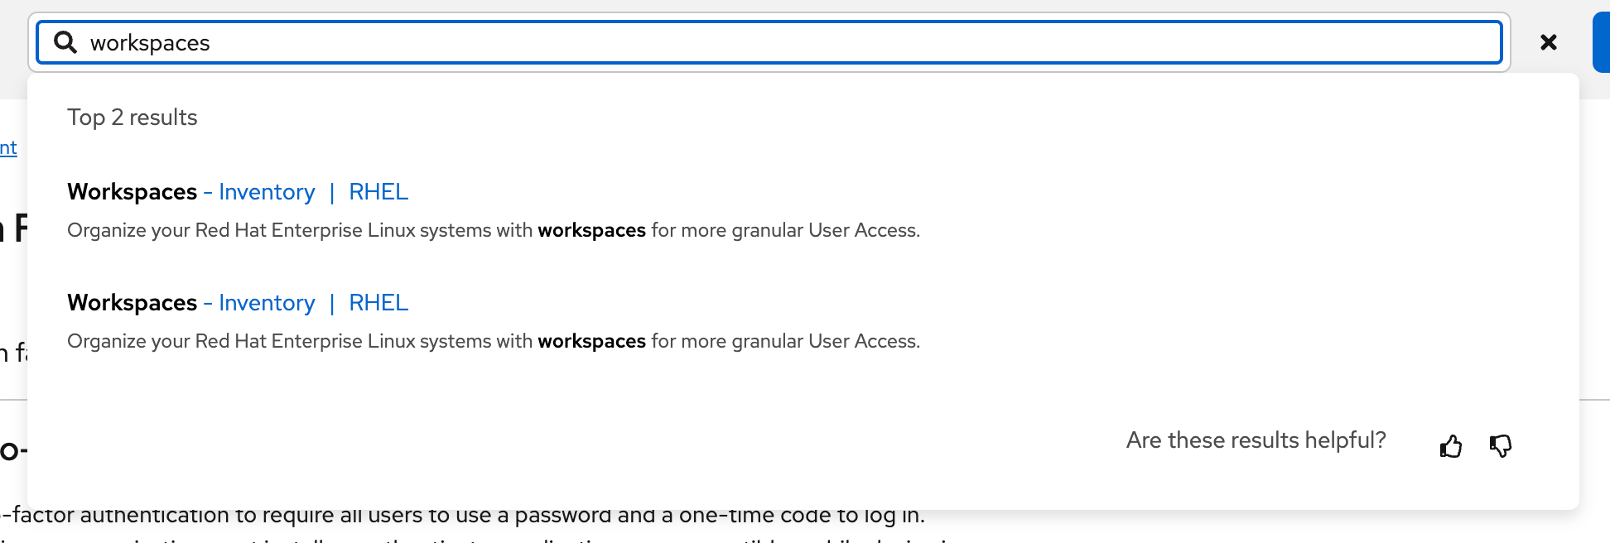The image size is (1610, 543).
Task: Clear the search with the X icon
Action: tap(1548, 42)
